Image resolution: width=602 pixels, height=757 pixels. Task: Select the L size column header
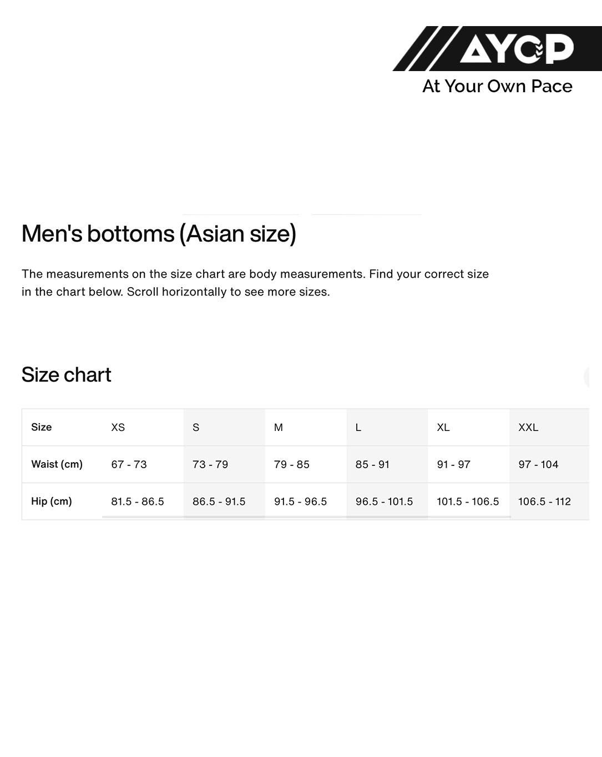[x=358, y=427]
